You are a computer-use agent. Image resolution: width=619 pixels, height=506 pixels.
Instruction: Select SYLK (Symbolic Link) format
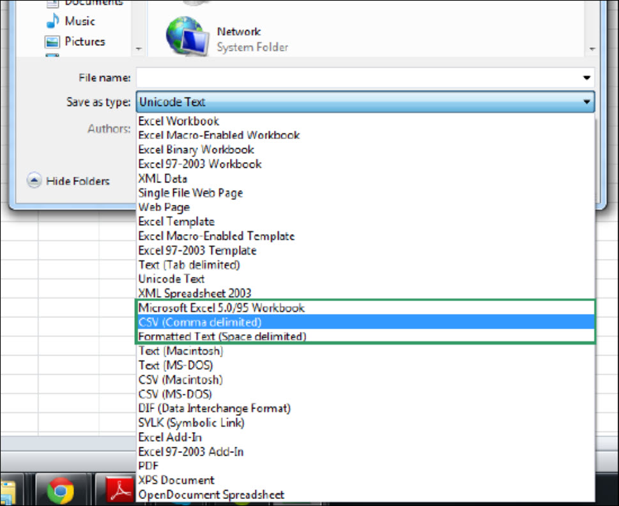365,423
